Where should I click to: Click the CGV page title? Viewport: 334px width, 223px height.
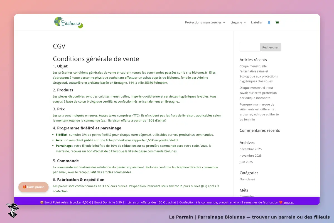pos(59,46)
